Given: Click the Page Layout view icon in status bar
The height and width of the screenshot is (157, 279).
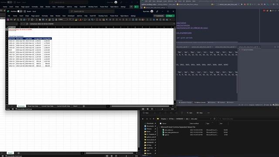Looking at the screenshot, I should pos(147,109).
